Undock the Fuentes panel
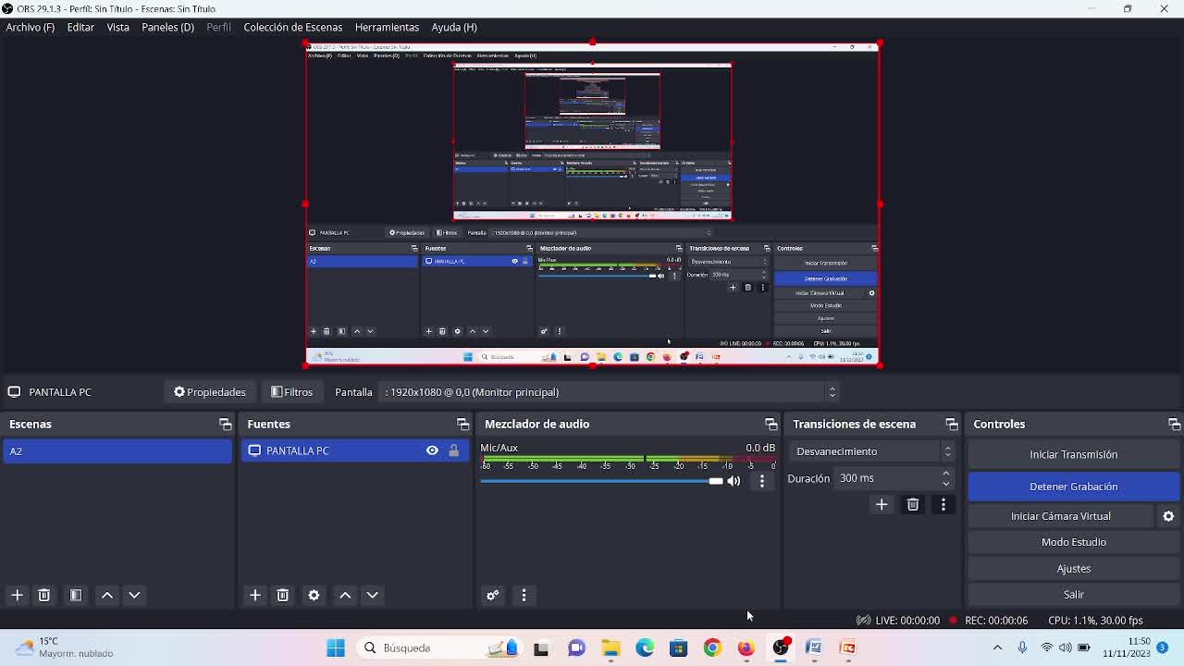1184x666 pixels. [462, 424]
